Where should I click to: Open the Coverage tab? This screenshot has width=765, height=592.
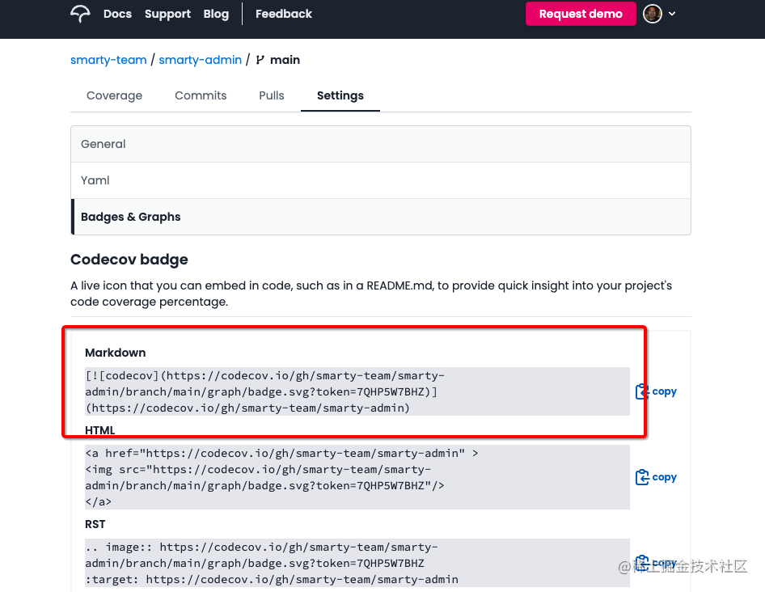tap(114, 95)
